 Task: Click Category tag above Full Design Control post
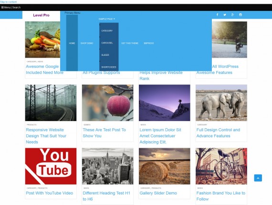click(x=202, y=124)
